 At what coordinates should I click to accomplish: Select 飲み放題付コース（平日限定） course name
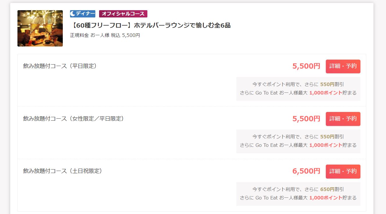point(60,66)
